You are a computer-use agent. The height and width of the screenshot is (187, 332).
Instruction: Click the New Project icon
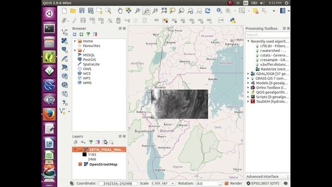click(x=64, y=10)
